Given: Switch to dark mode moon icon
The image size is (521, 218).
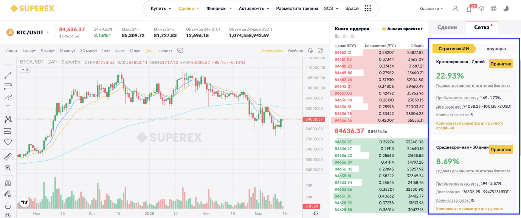Looking at the screenshot, I should tap(506, 8).
